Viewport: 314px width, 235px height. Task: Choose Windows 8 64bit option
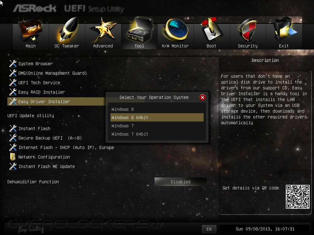click(157, 117)
